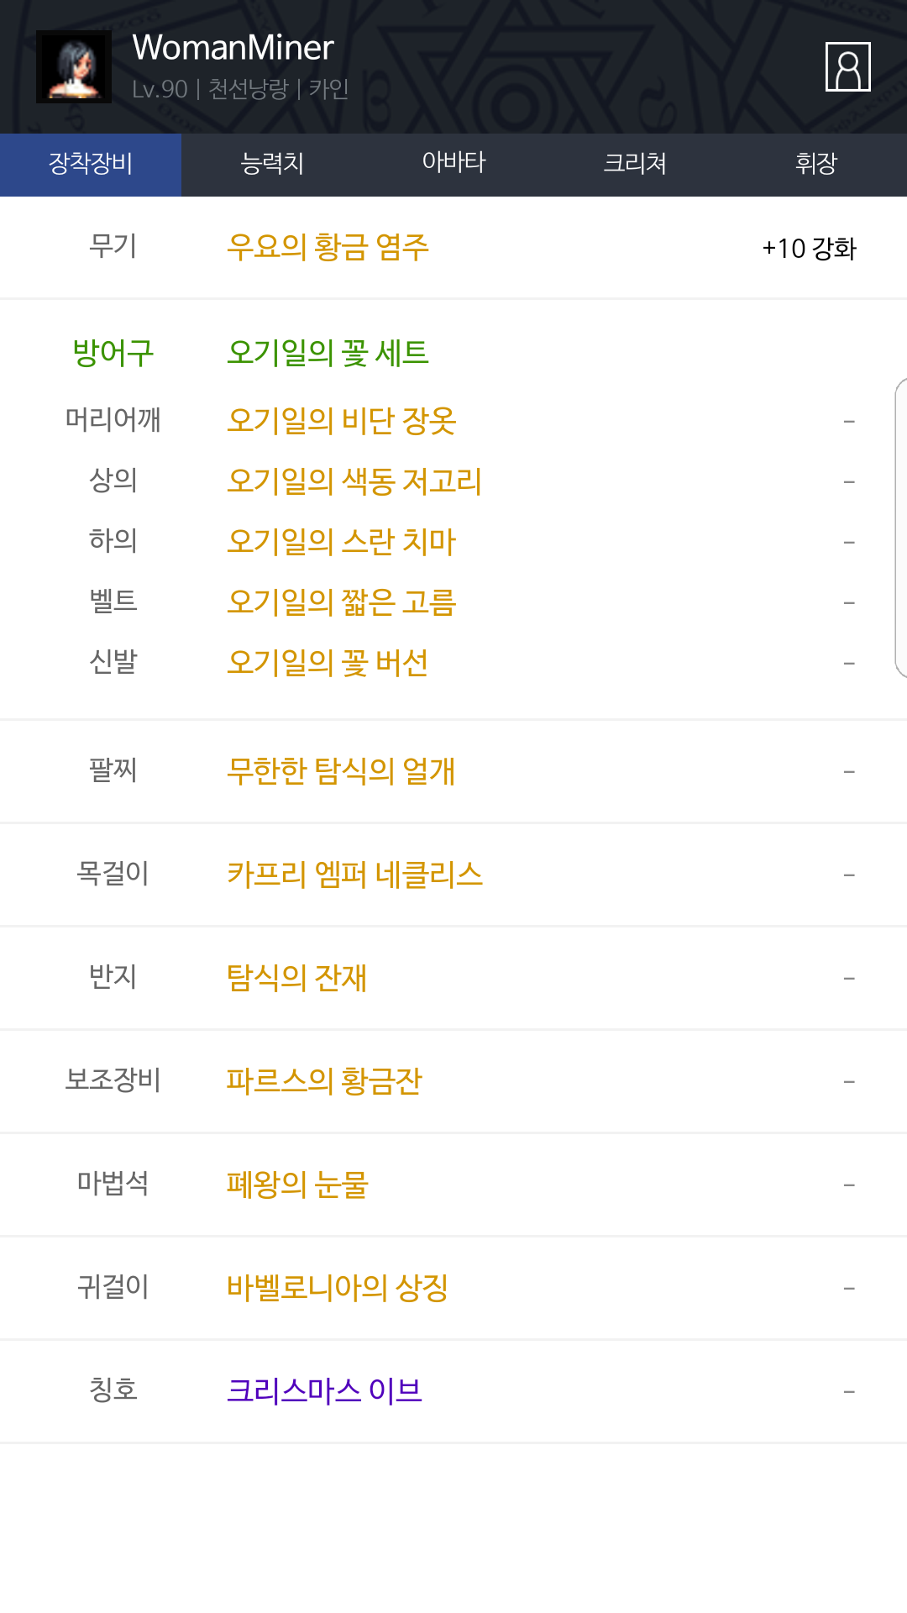Switch to the 능력치 tab

(272, 165)
